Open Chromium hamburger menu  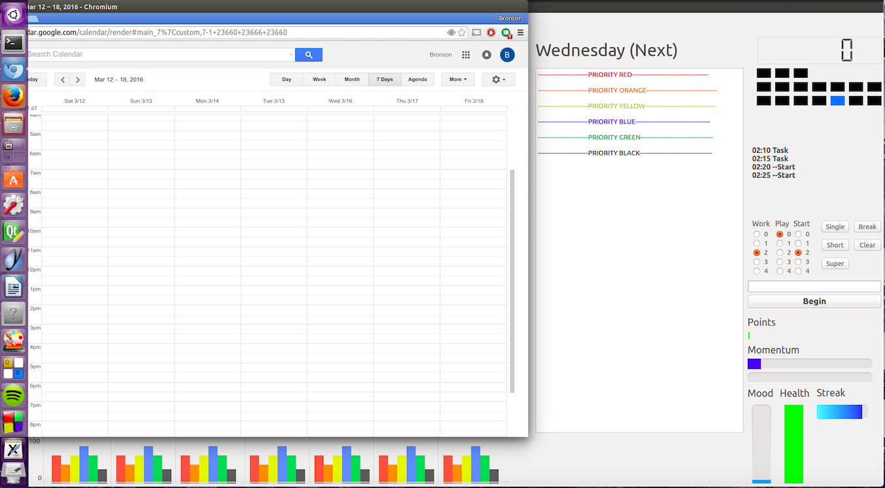pos(521,33)
